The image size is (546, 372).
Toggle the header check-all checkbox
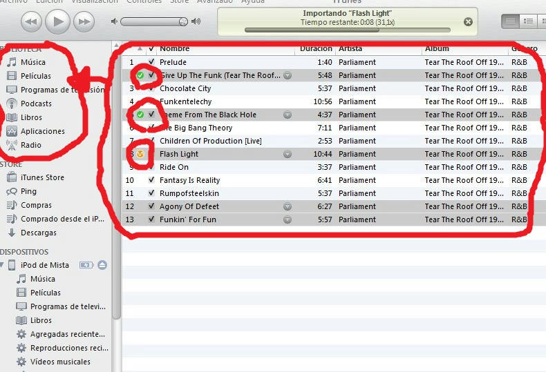151,49
